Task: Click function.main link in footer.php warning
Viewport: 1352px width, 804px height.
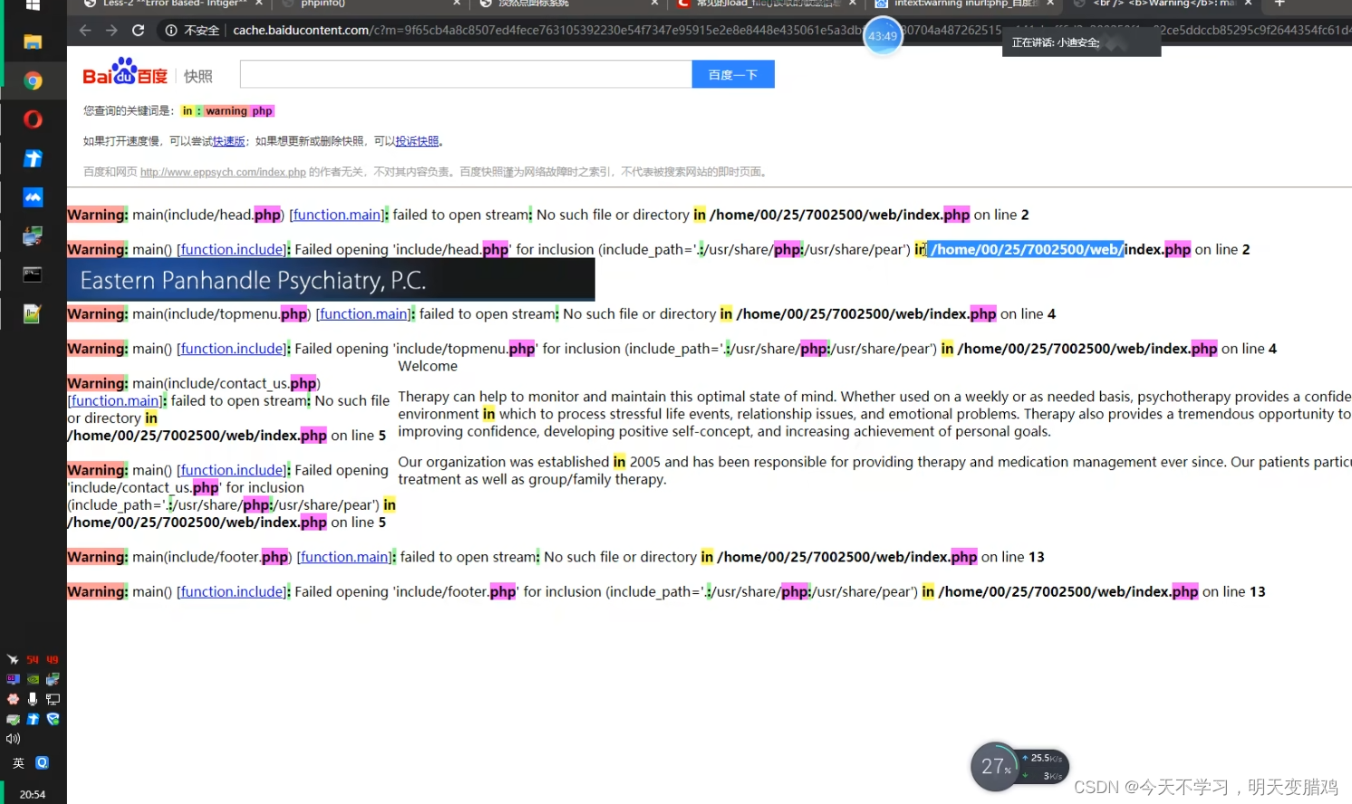Action: pyautogui.click(x=344, y=557)
